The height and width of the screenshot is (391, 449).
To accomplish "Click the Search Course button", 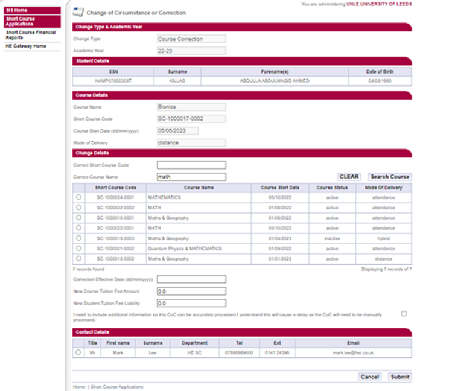I will point(389,177).
